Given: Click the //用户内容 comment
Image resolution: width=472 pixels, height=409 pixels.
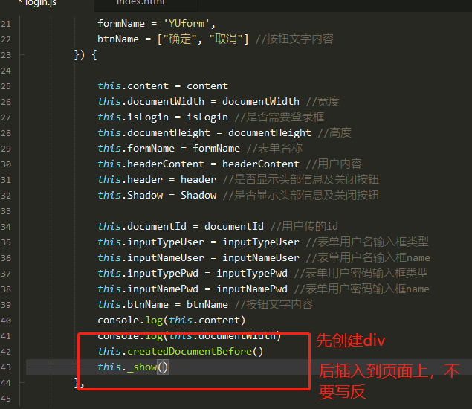Looking at the screenshot, I should pyautogui.click(x=334, y=164).
